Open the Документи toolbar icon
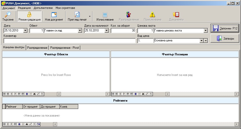Viewport: 241px width, 129px height. click(x=176, y=15)
